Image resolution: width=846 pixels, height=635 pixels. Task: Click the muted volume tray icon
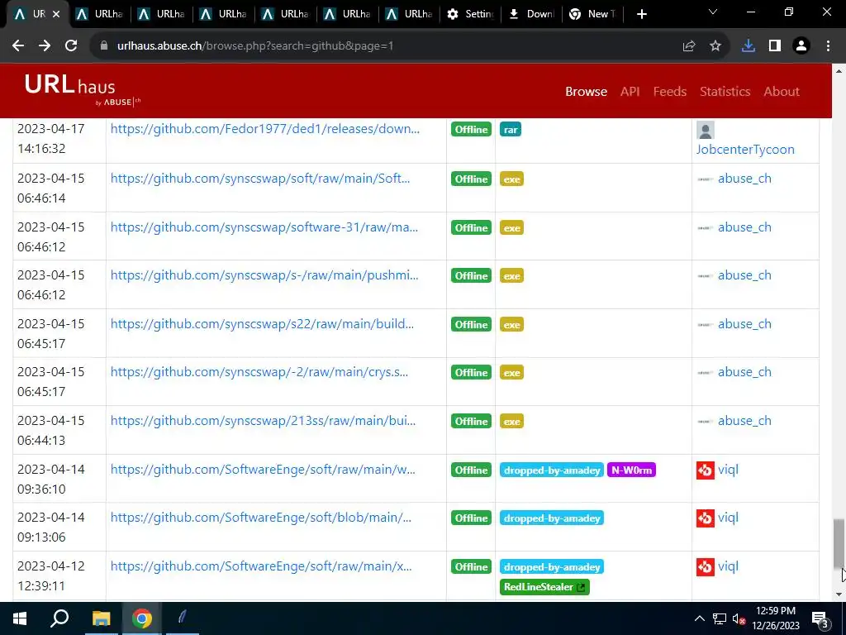coord(739,619)
